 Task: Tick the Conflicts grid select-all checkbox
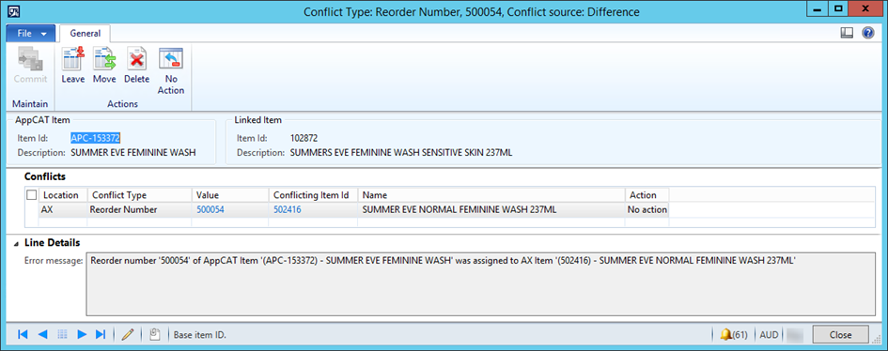click(32, 195)
